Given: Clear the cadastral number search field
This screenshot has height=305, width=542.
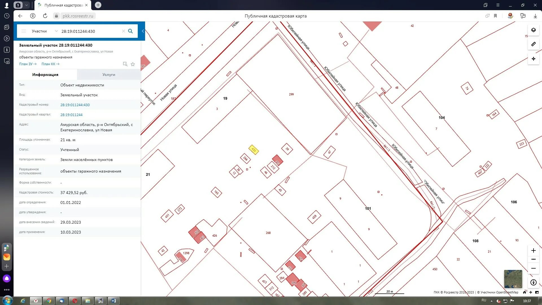Looking at the screenshot, I should [x=123, y=31].
